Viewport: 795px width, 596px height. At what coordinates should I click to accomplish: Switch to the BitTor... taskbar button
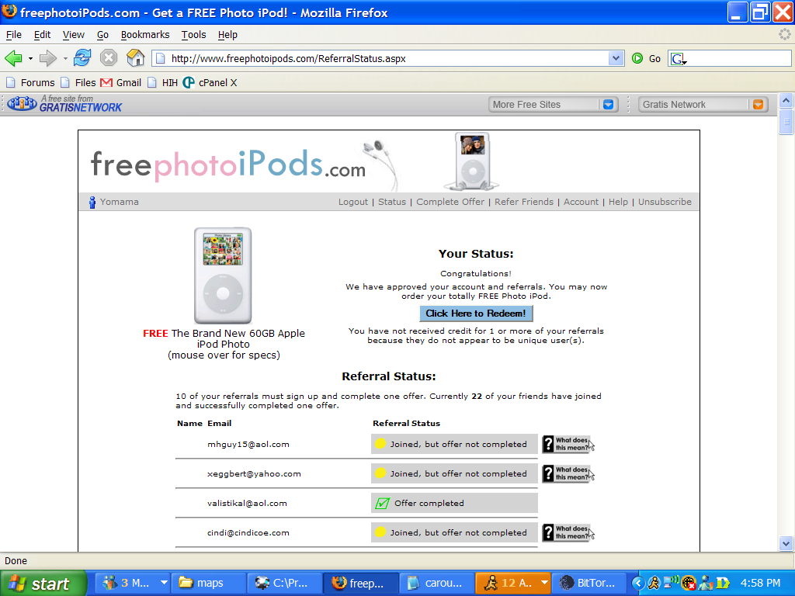588,583
